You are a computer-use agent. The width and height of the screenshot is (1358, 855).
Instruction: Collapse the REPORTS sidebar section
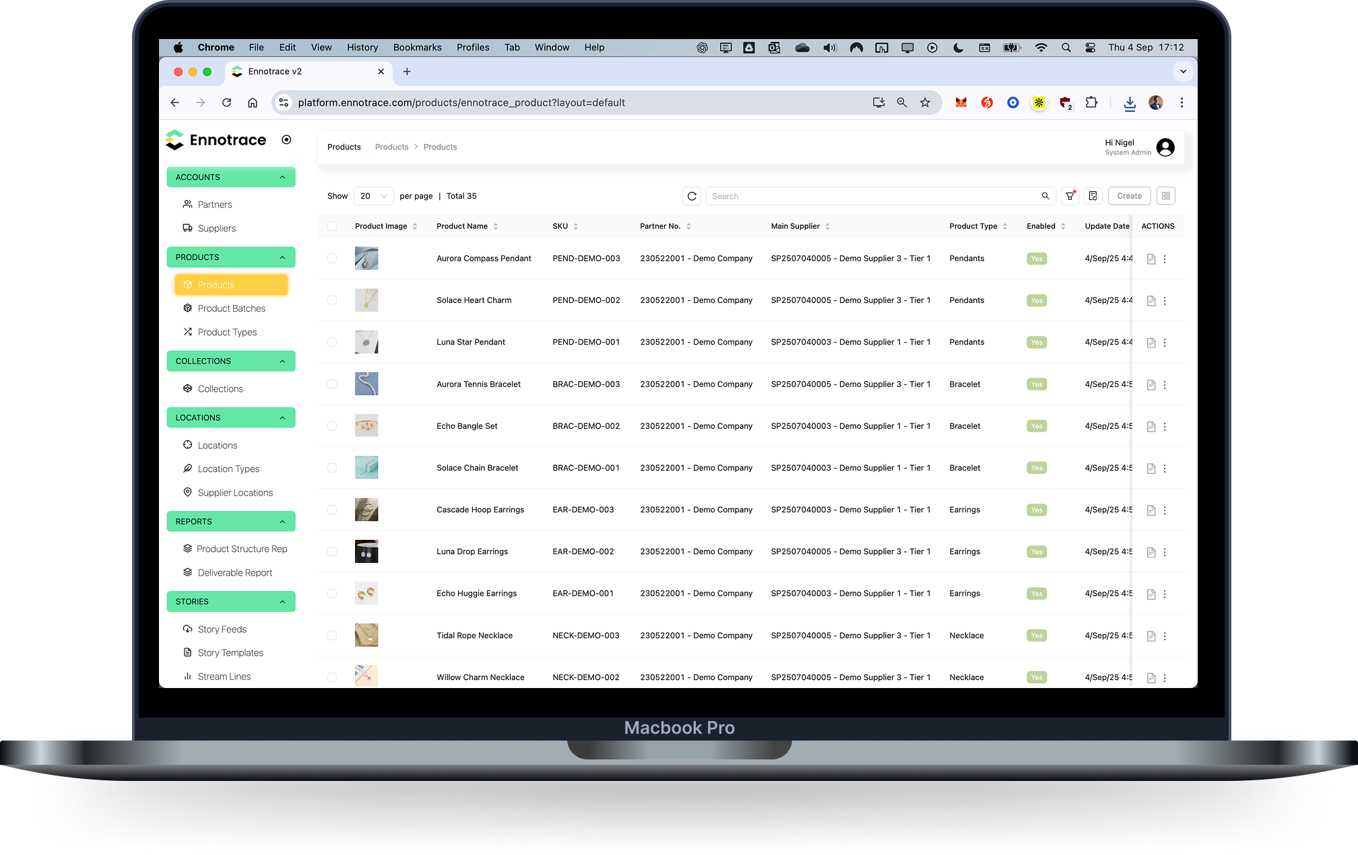pos(282,522)
